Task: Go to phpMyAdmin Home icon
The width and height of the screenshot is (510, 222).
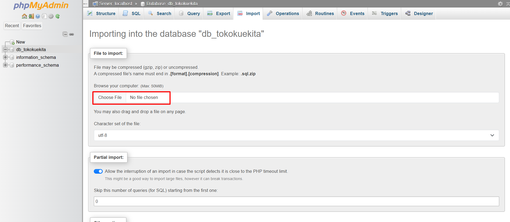Action: tap(24, 16)
